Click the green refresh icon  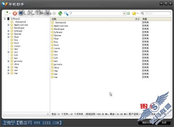click(x=60, y=13)
